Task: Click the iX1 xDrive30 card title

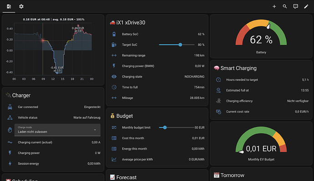Action: (x=131, y=23)
